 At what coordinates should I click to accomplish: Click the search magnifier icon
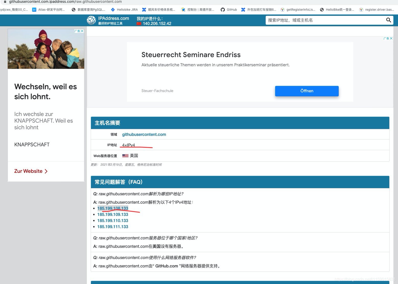pos(389,20)
